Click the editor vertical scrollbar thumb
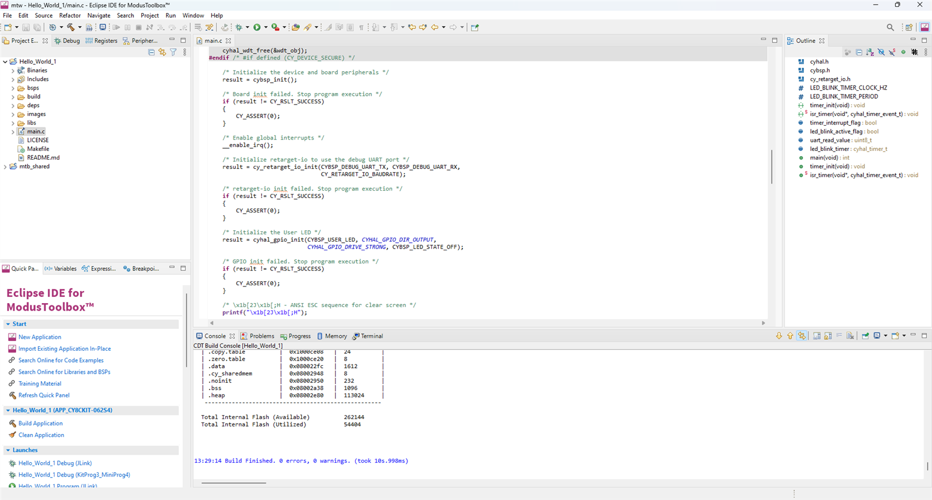The image size is (932, 500). coord(772,166)
